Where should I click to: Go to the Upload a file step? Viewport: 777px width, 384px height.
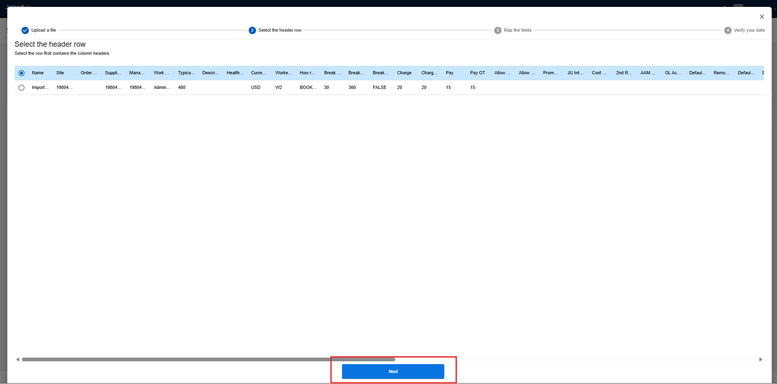(43, 30)
